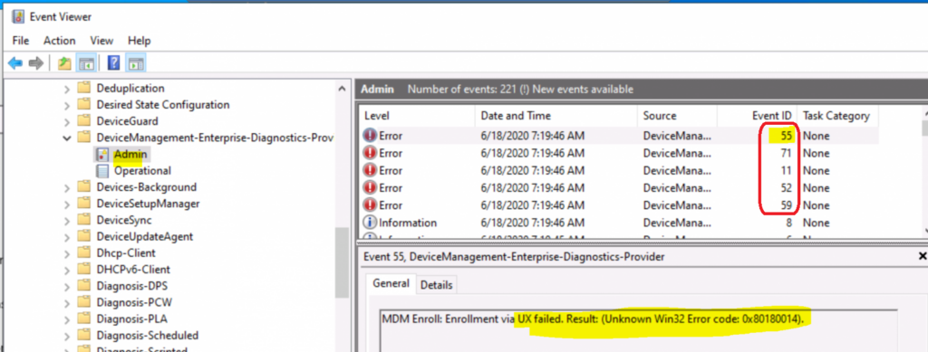Click the Back arrow toolbar icon
Viewport: 928px width, 352px height.
tap(15, 63)
